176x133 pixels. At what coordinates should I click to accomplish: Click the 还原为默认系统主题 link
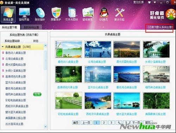click(x=160, y=27)
